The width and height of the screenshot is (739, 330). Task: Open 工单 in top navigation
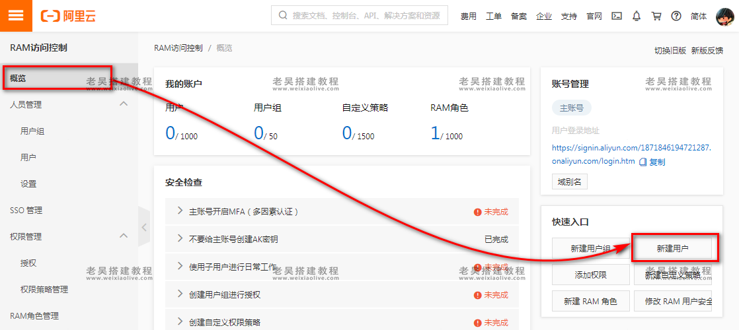point(494,16)
